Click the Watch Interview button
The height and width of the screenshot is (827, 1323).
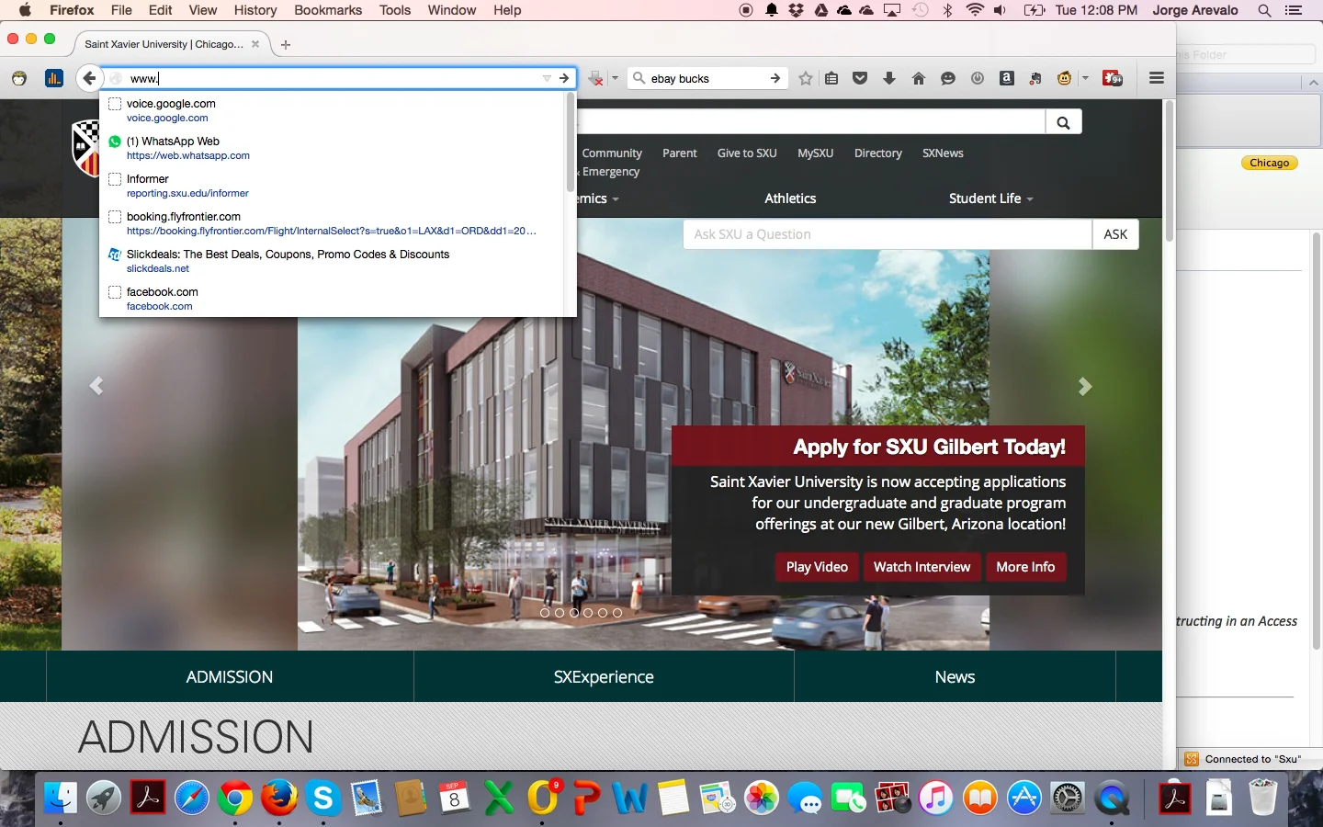(922, 567)
